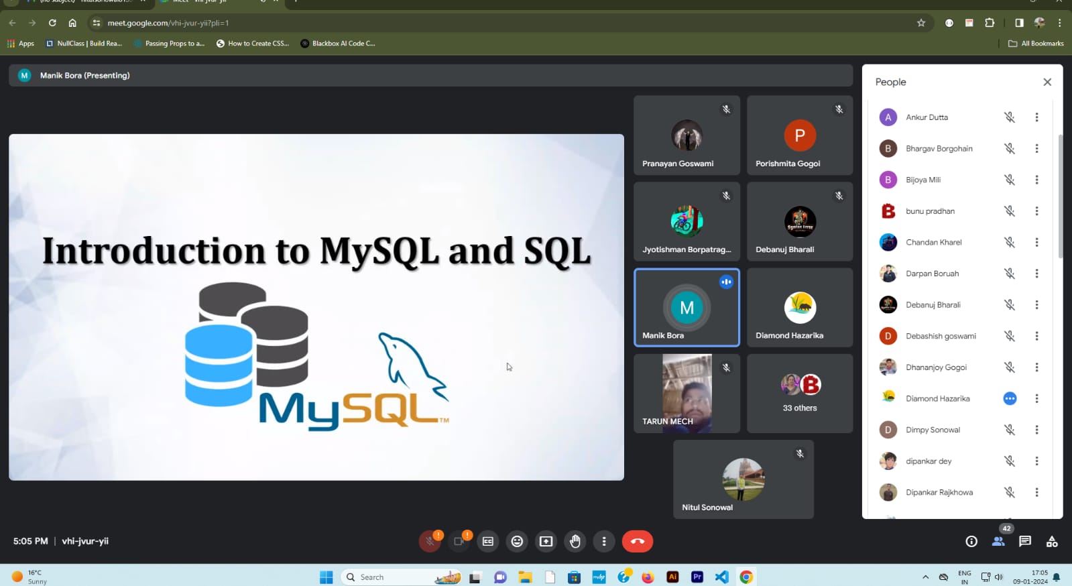Viewport: 1072px width, 586px height.
Task: Select the MySQL presentation slide
Action: (x=316, y=307)
